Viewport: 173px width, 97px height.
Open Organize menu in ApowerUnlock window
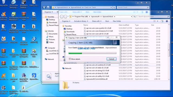66,21
